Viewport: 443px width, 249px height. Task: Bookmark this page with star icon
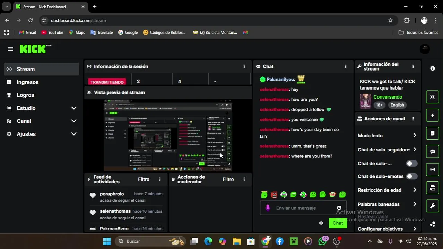[390, 20]
